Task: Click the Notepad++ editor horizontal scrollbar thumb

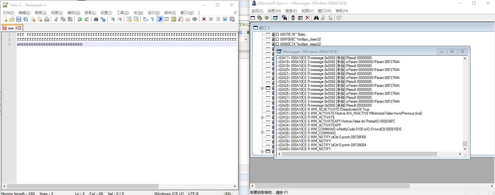Action: click(83, 186)
